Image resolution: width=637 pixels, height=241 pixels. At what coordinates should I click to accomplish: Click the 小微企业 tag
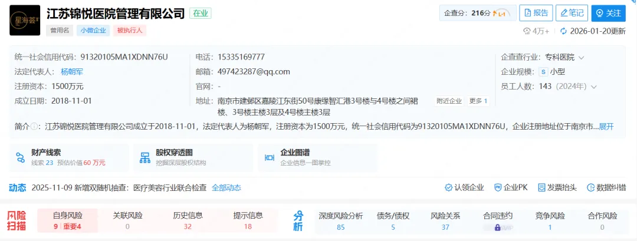(93, 31)
